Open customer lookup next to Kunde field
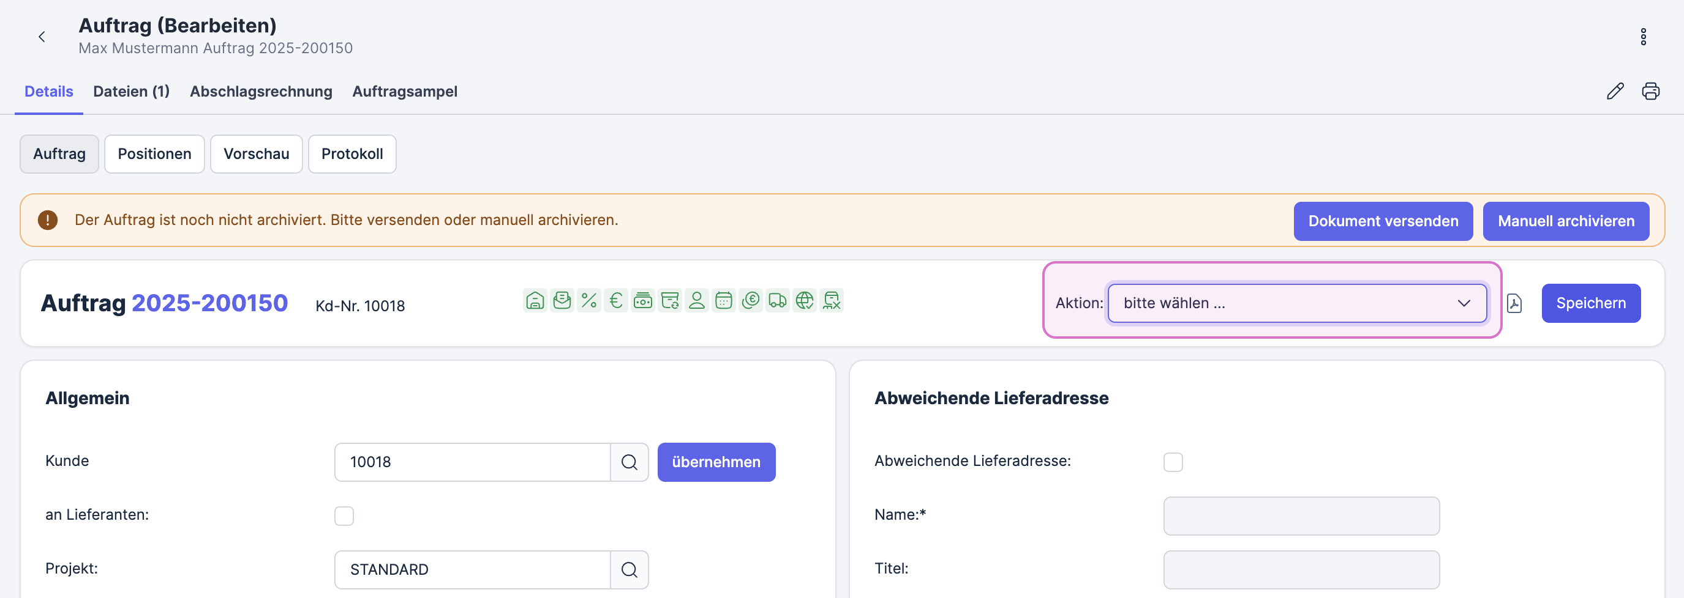The width and height of the screenshot is (1684, 598). pyautogui.click(x=629, y=462)
